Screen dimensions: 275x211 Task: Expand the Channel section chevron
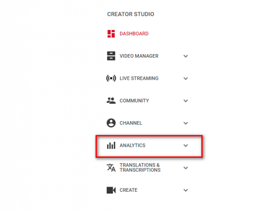[186, 123]
